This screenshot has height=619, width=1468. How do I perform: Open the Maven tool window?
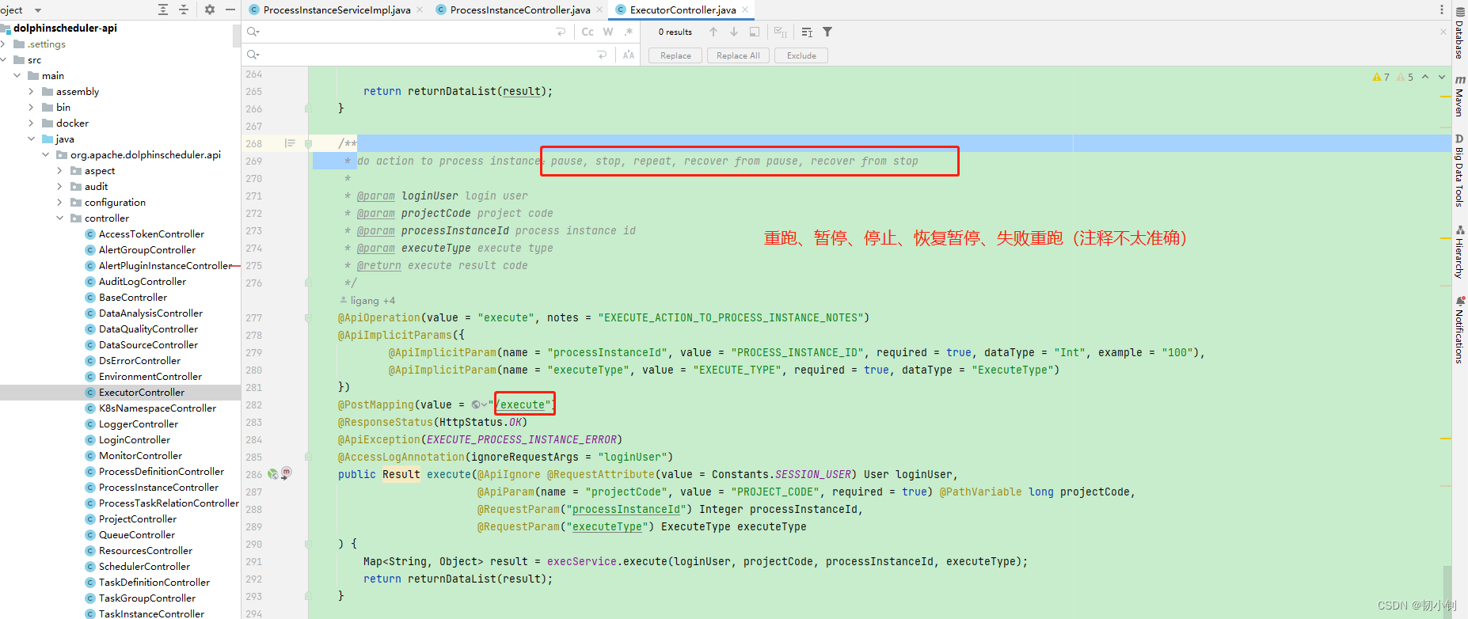(1459, 96)
